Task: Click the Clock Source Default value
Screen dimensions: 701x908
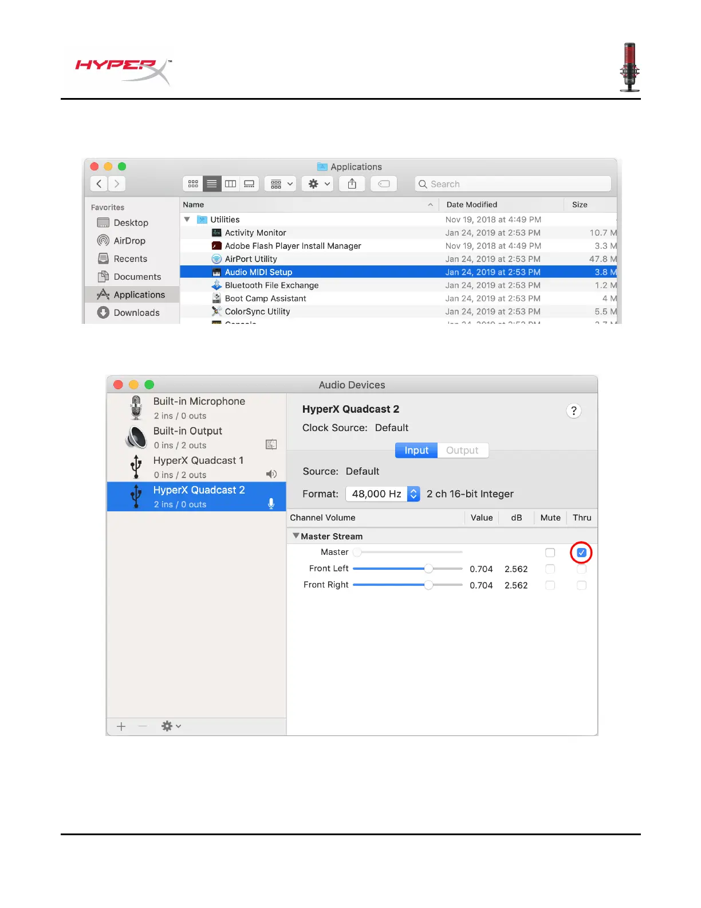Action: [x=392, y=428]
